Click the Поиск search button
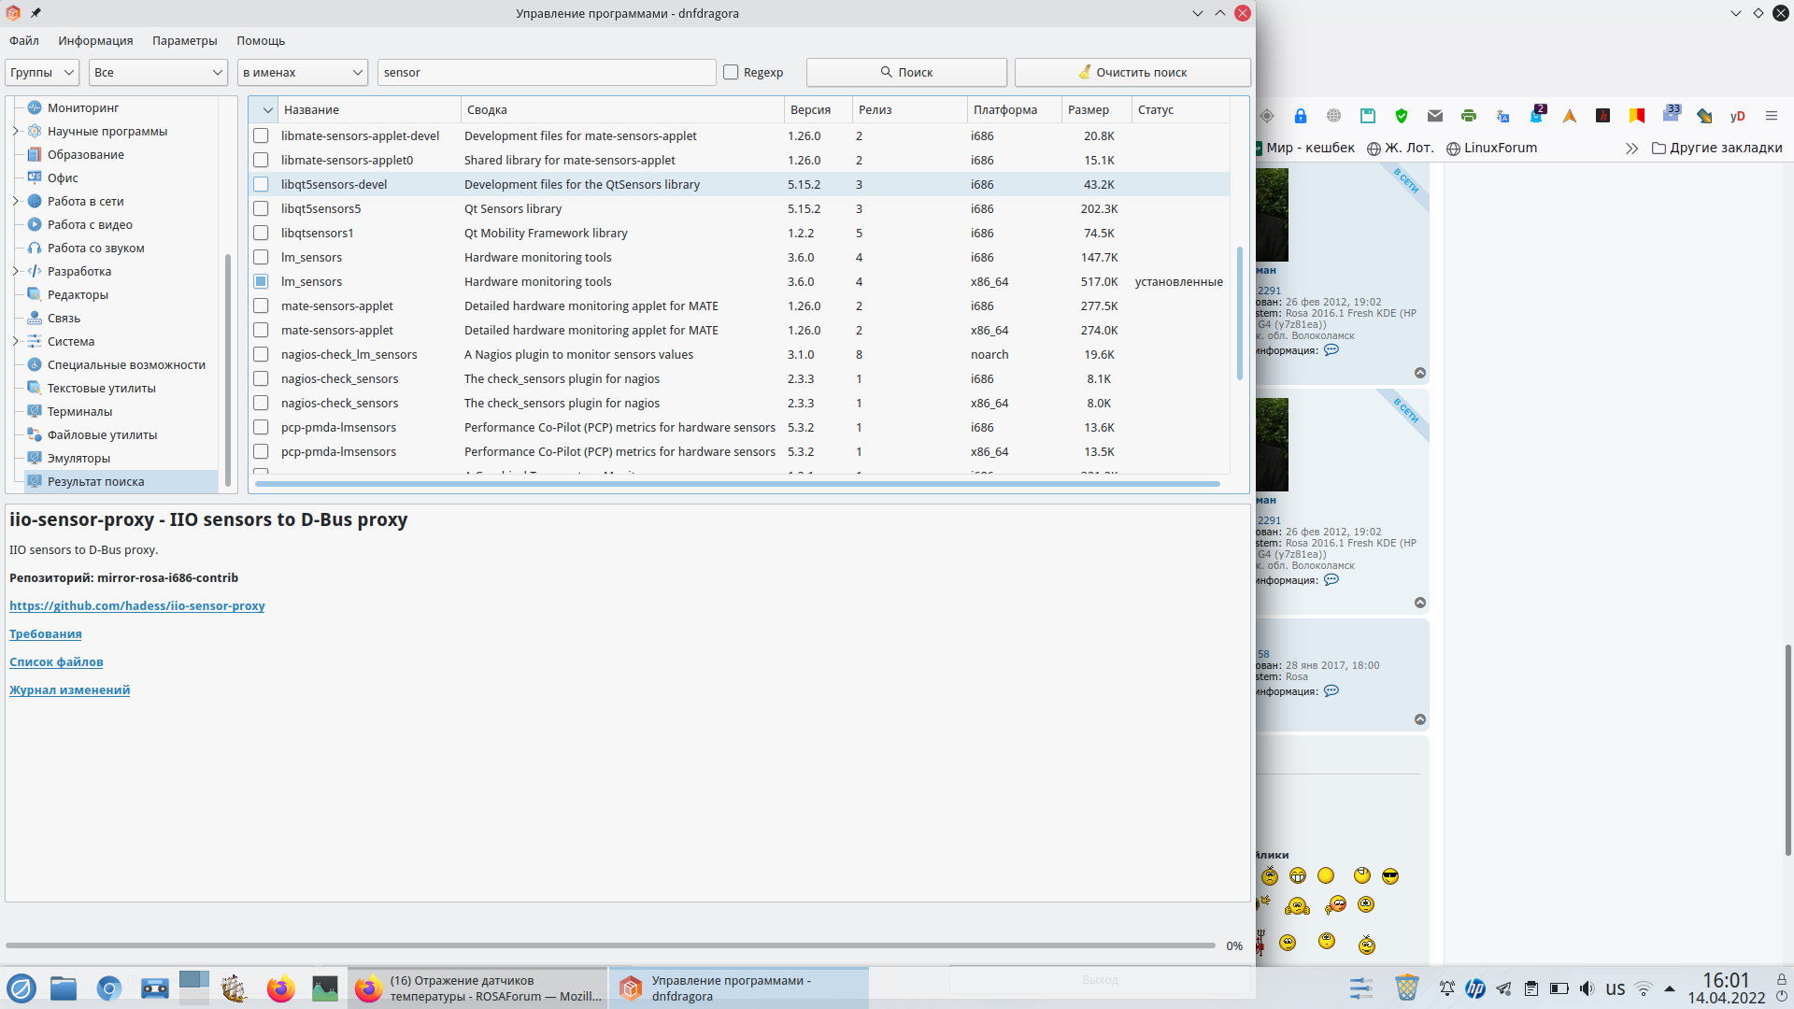Screen dimensions: 1794x1009 905,72
